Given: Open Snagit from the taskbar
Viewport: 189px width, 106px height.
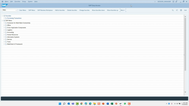Looking at the screenshot, I should [x=99, y=104].
